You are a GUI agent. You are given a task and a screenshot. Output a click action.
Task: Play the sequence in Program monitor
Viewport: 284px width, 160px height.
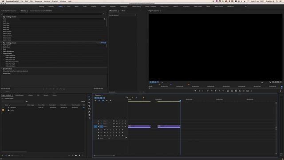tap(215, 91)
